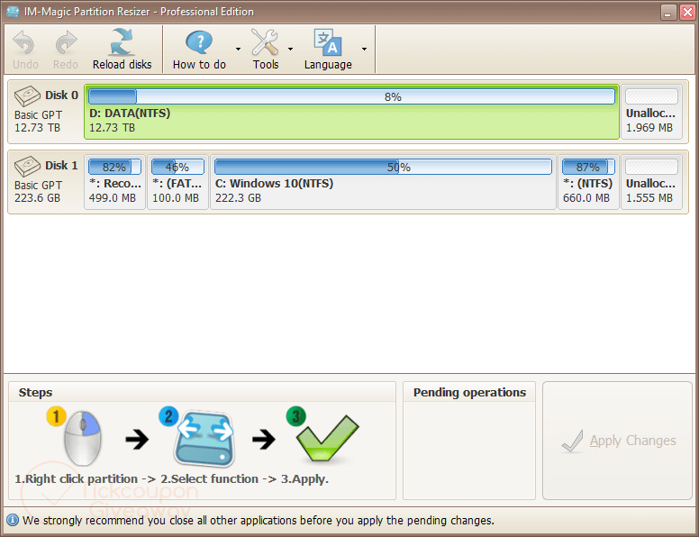Expand the How to do dropdown arrow

tap(238, 49)
